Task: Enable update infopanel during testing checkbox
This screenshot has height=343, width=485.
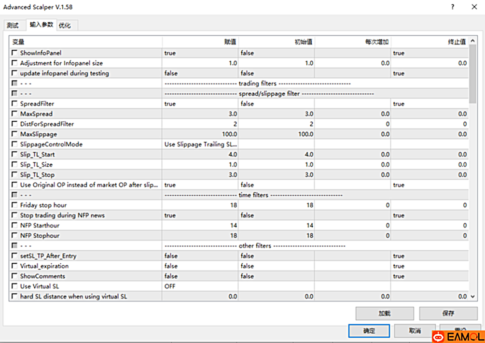Action: [x=14, y=73]
